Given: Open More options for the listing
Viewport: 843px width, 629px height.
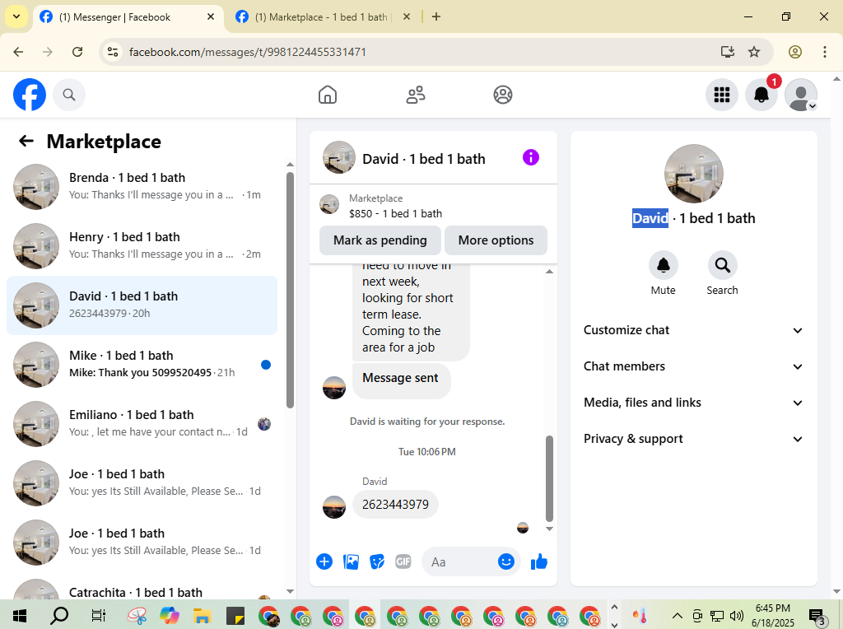Looking at the screenshot, I should [x=496, y=240].
